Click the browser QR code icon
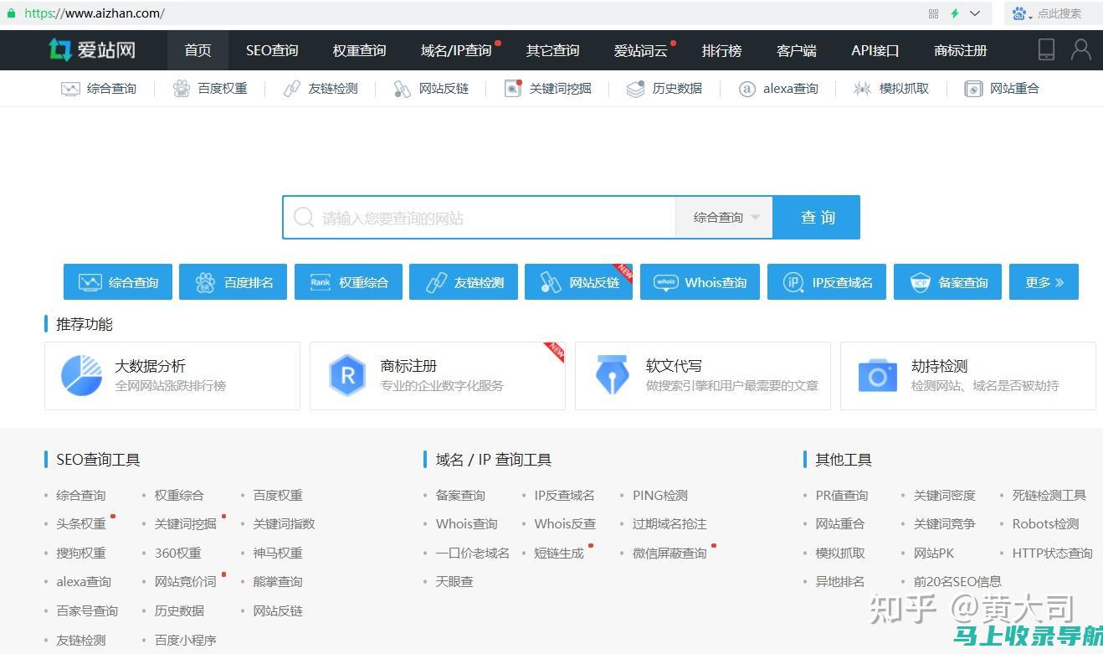The height and width of the screenshot is (654, 1103). pos(934,13)
